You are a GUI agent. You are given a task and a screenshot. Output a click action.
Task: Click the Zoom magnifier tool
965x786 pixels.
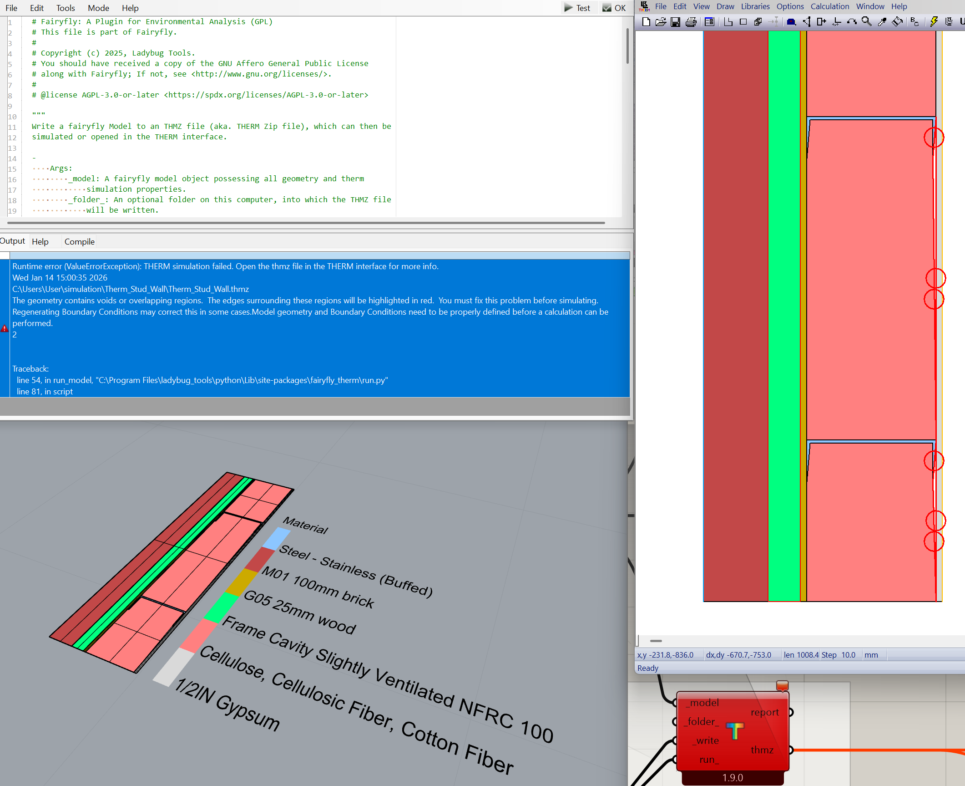pyautogui.click(x=867, y=21)
